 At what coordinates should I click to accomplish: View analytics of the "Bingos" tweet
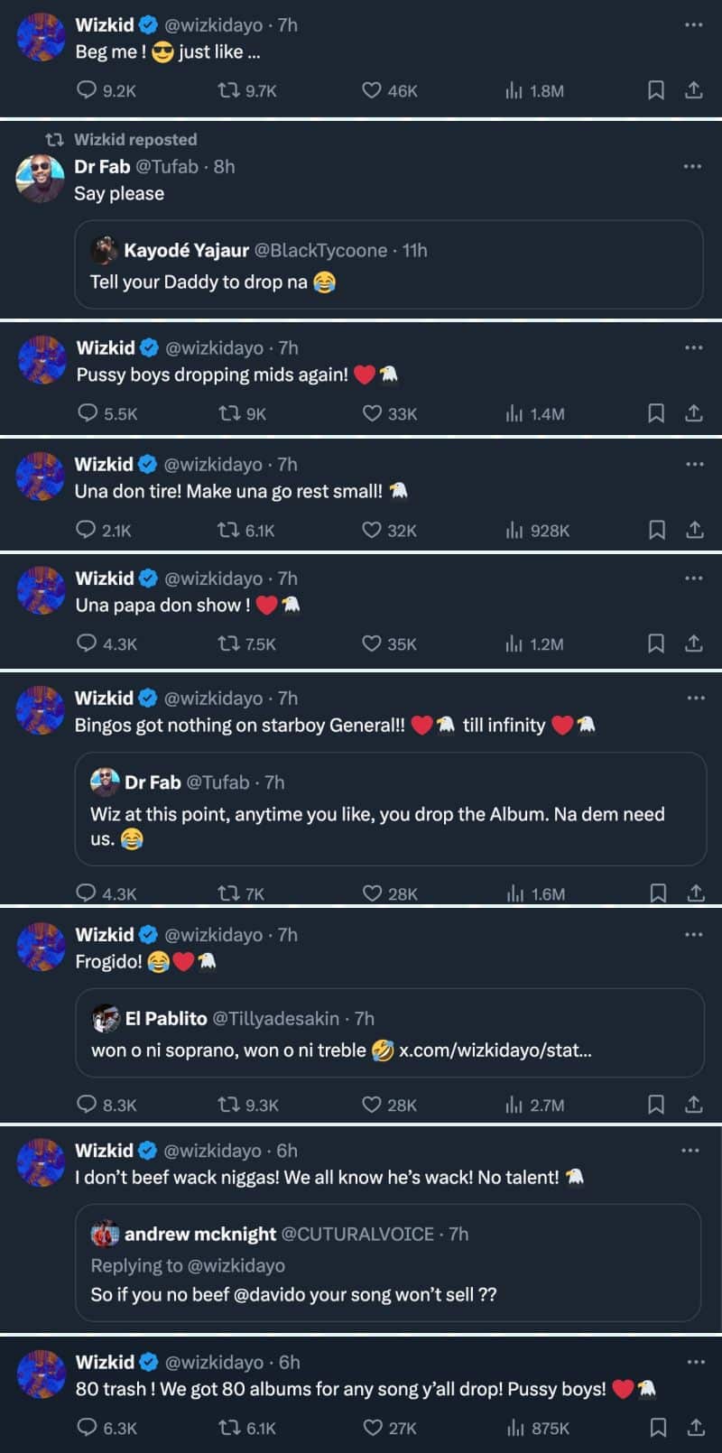click(515, 893)
